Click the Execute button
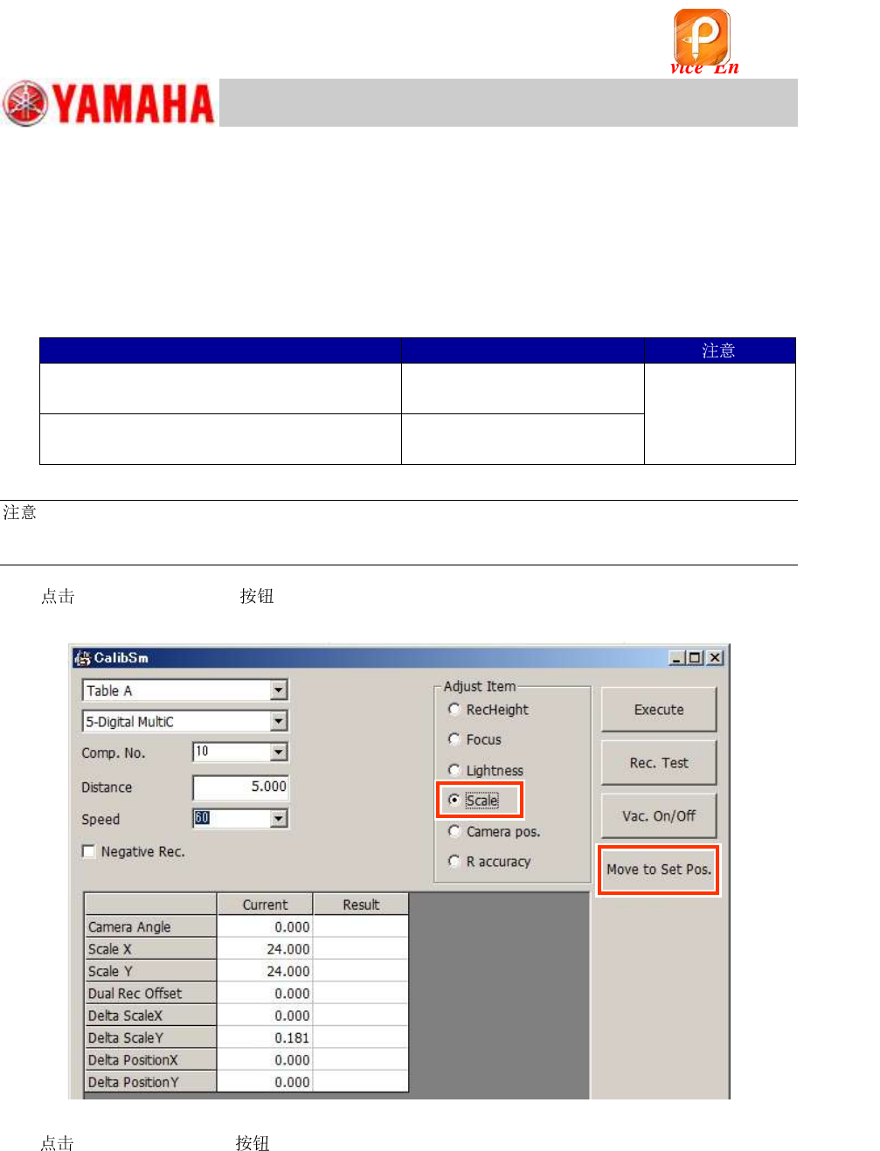 659,710
